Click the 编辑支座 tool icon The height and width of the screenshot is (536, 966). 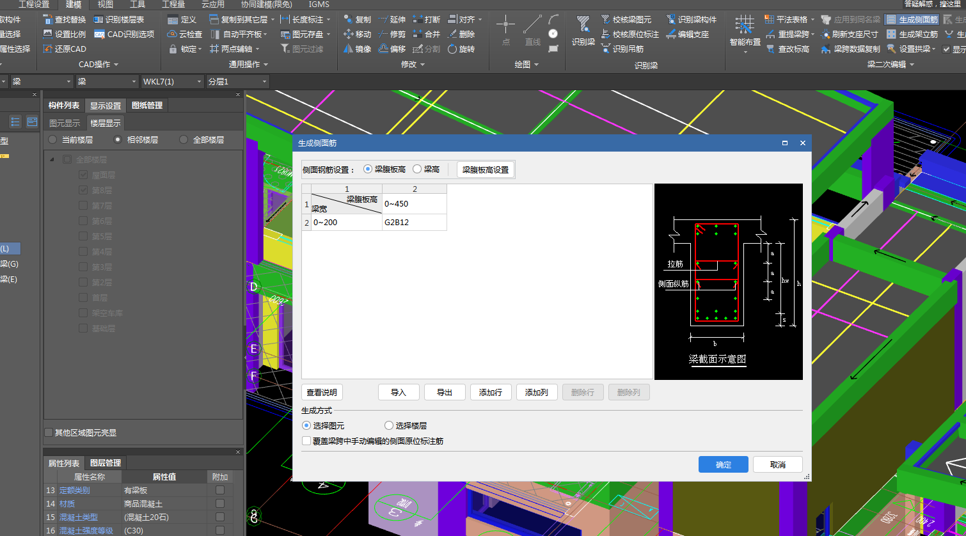[x=671, y=34]
